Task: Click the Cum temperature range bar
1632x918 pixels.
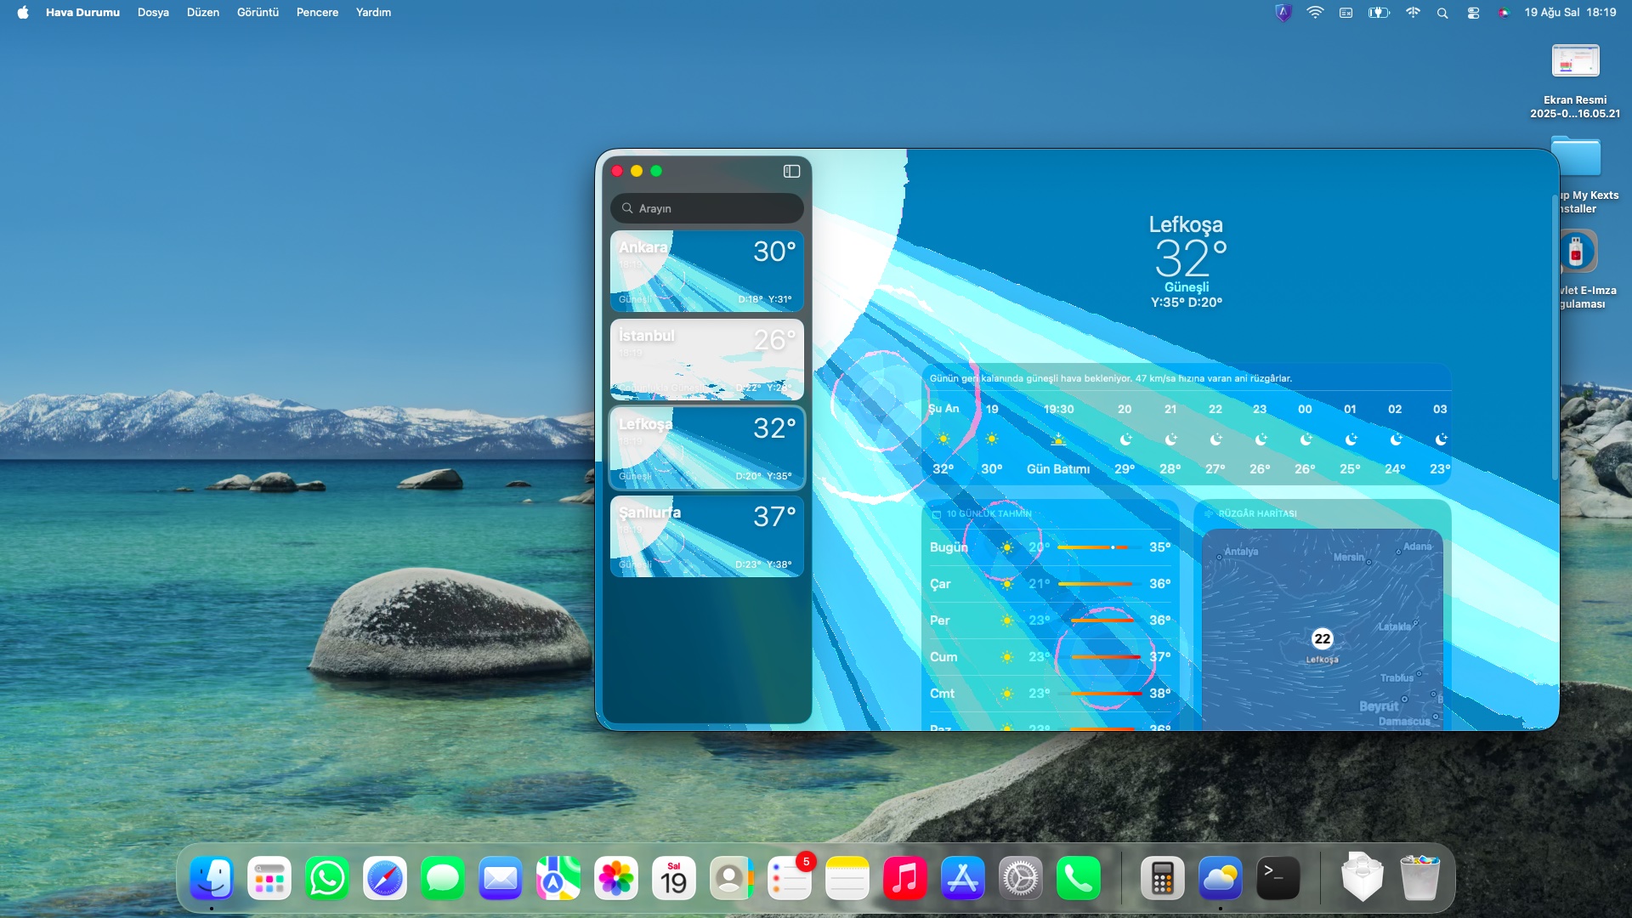Action: 1105,657
